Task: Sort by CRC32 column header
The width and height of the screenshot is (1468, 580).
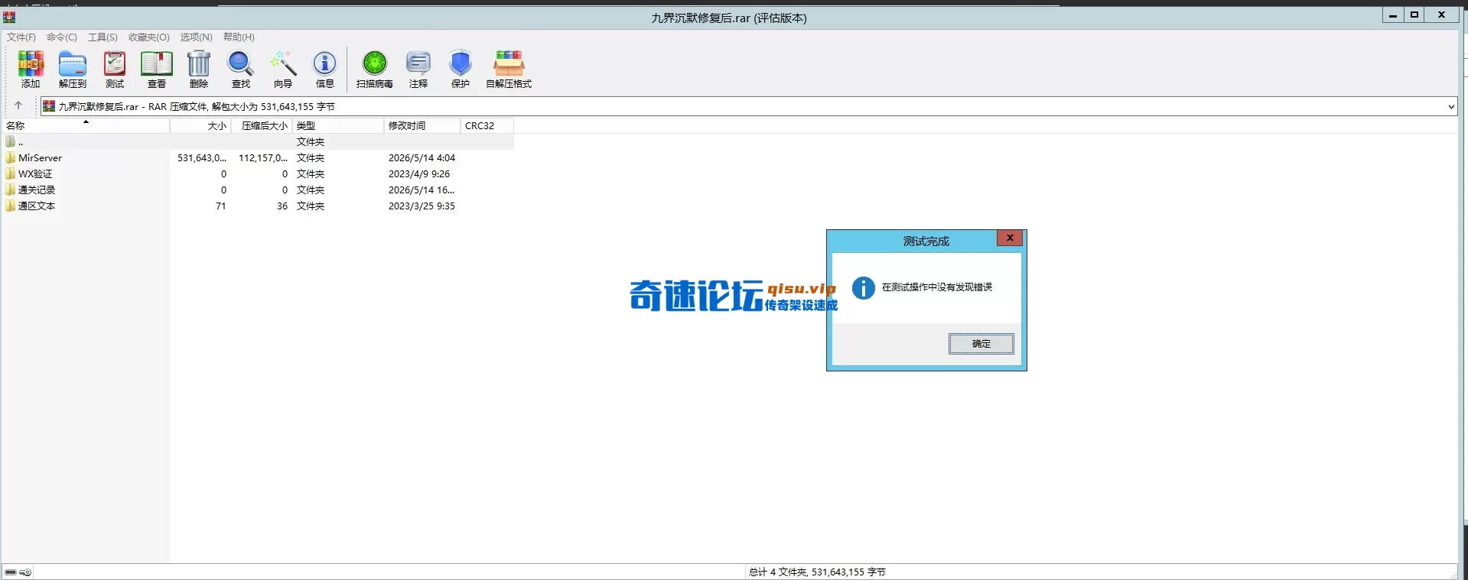Action: point(487,125)
